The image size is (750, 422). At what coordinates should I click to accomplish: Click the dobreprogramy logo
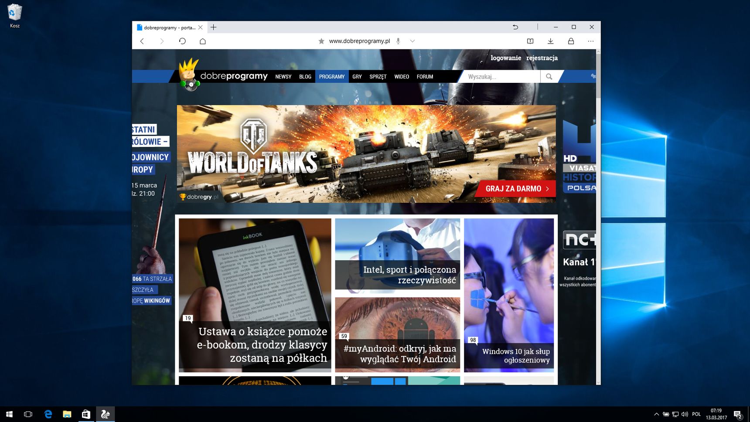coord(223,75)
